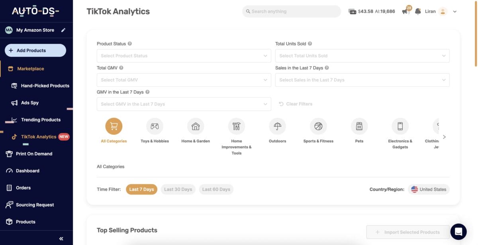Viewport: 478px width, 245px height.
Task: Click the Search anything field
Action: pyautogui.click(x=291, y=11)
